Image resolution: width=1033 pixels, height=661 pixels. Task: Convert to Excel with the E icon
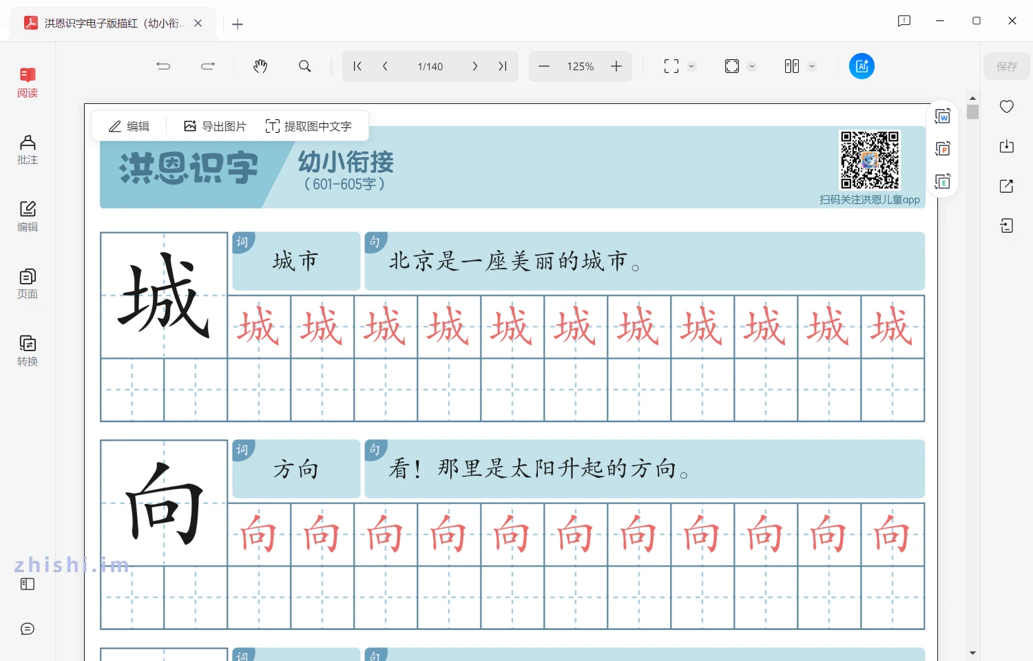click(x=943, y=182)
